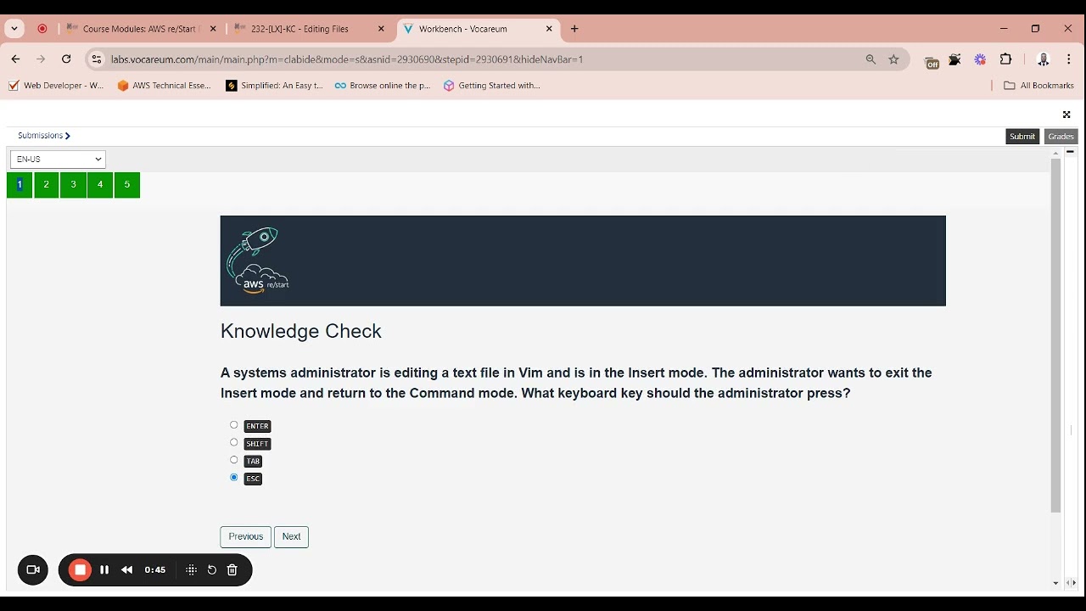This screenshot has width=1086, height=611.
Task: Go to question 4
Action: (100, 185)
